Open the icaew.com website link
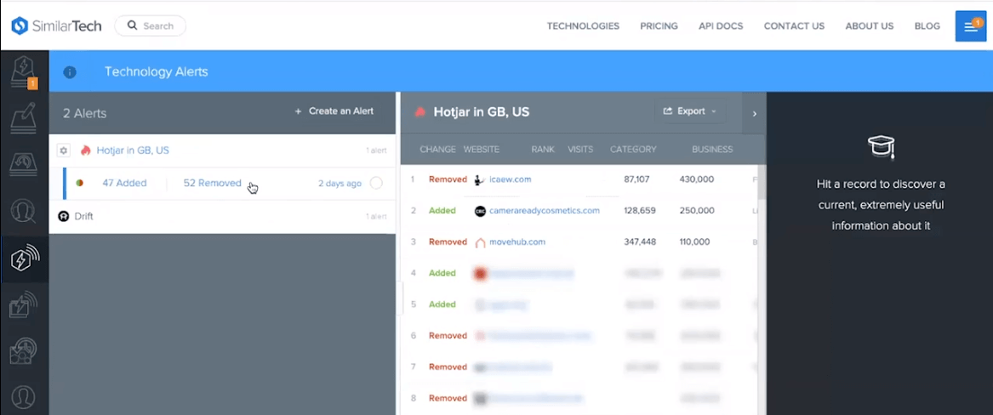Viewport: 993px width, 415px height. point(510,179)
